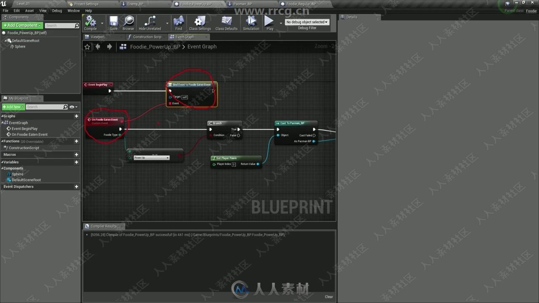Switch to the Pacman_BP tab

coord(242,4)
